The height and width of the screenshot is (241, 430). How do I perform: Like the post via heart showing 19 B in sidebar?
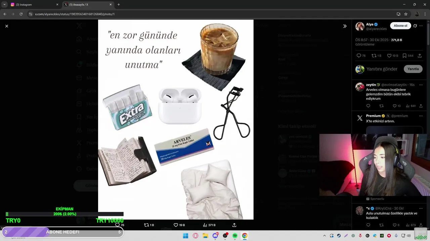pyautogui.click(x=392, y=56)
